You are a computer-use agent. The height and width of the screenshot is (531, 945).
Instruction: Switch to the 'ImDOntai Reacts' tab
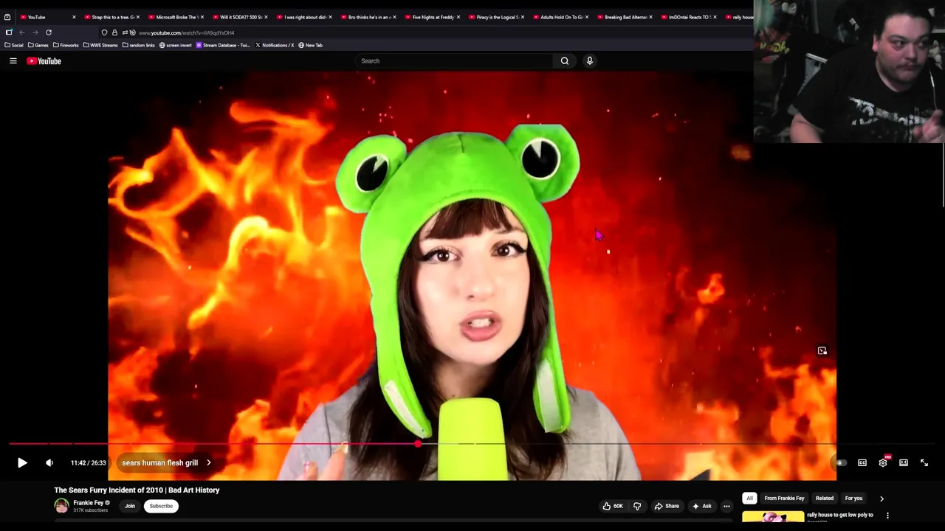tap(687, 17)
